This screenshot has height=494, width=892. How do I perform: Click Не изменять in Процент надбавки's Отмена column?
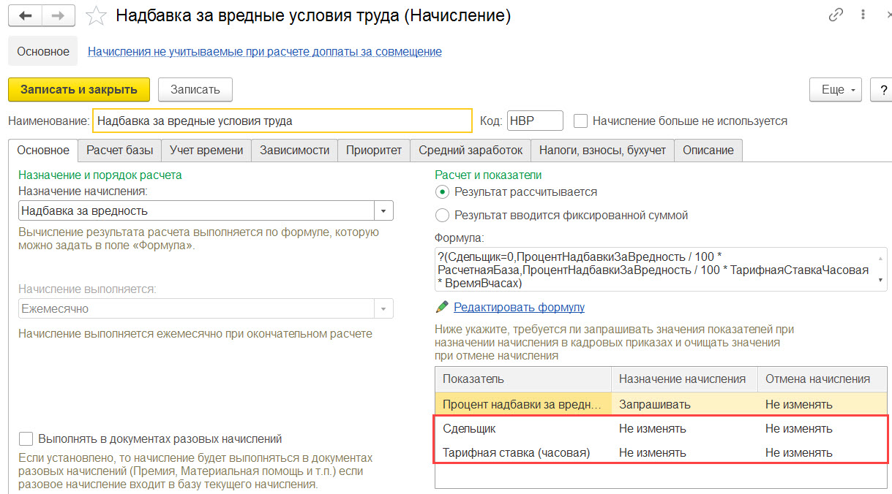822,403
